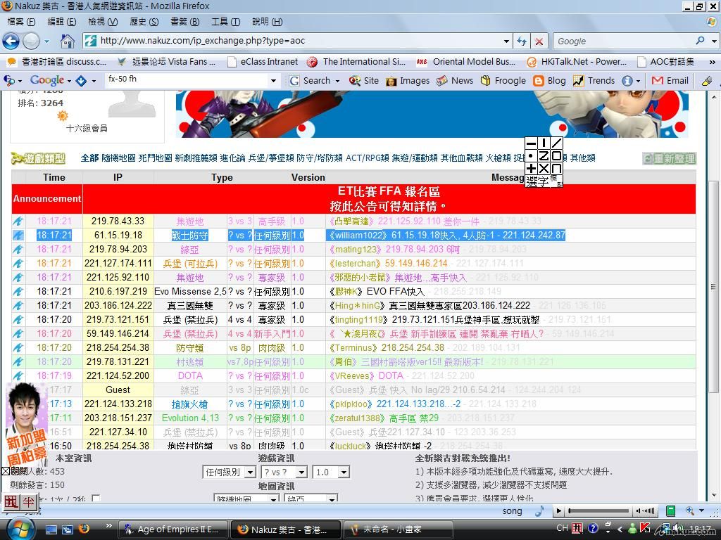
Task: Click the highlighter pen icon in Google toolbar
Action: pos(707,81)
